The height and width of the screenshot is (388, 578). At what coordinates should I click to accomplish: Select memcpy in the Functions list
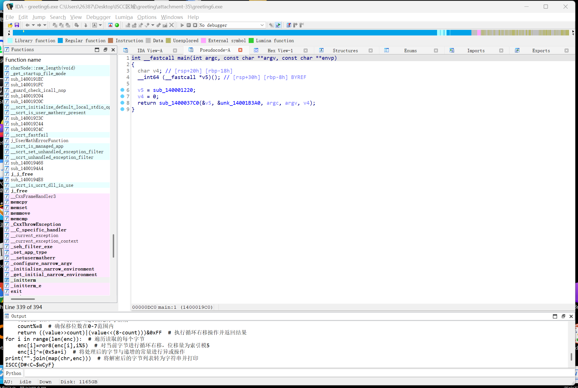[x=19, y=202]
